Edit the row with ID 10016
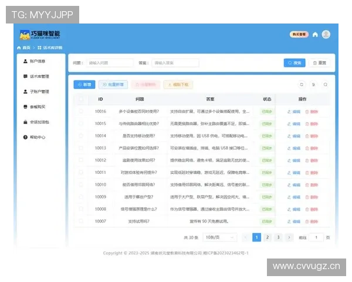The width and height of the screenshot is (352, 282). (294, 112)
